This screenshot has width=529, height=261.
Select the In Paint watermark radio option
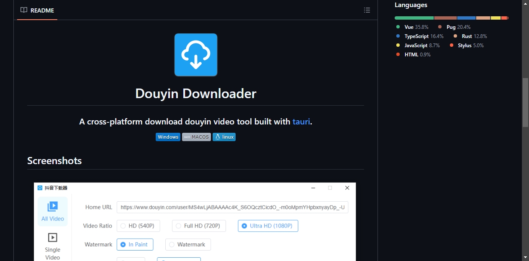tap(135, 244)
